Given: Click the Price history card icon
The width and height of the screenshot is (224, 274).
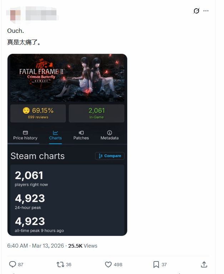Looking at the screenshot, I should [25, 133].
